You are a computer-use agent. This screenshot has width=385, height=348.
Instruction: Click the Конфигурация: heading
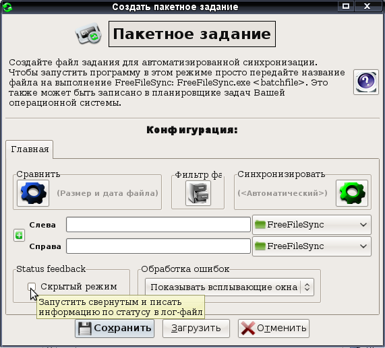(192, 130)
